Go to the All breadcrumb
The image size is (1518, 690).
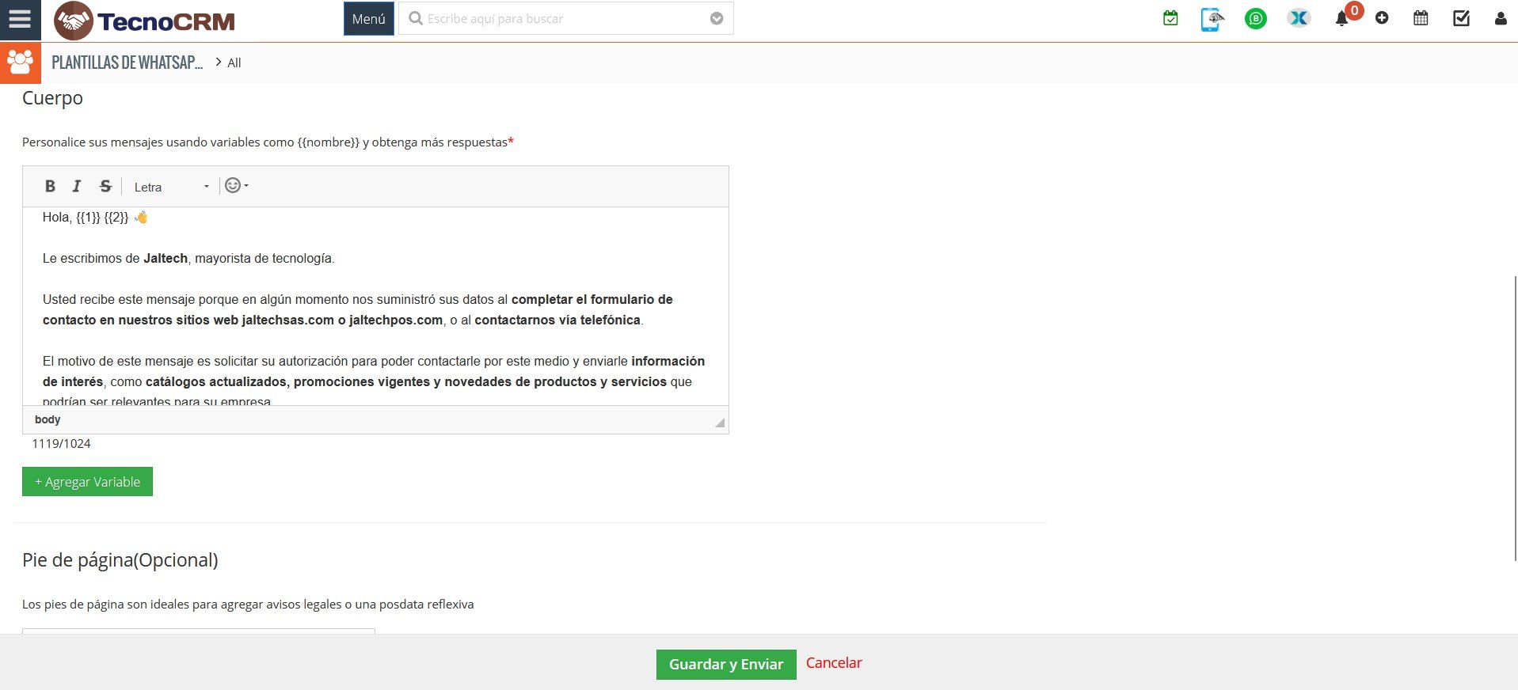click(234, 63)
